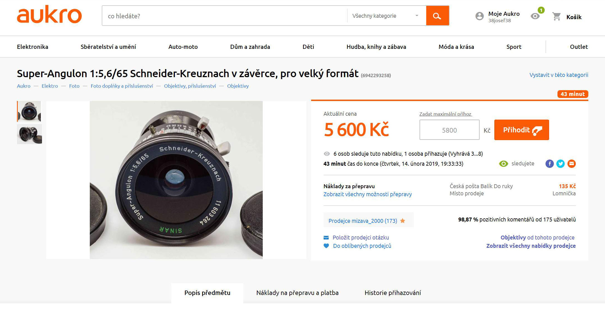Image resolution: width=605 pixels, height=313 pixels.
Task: Open Zobrazit všechny možnosti přepravy link
Action: point(368,194)
